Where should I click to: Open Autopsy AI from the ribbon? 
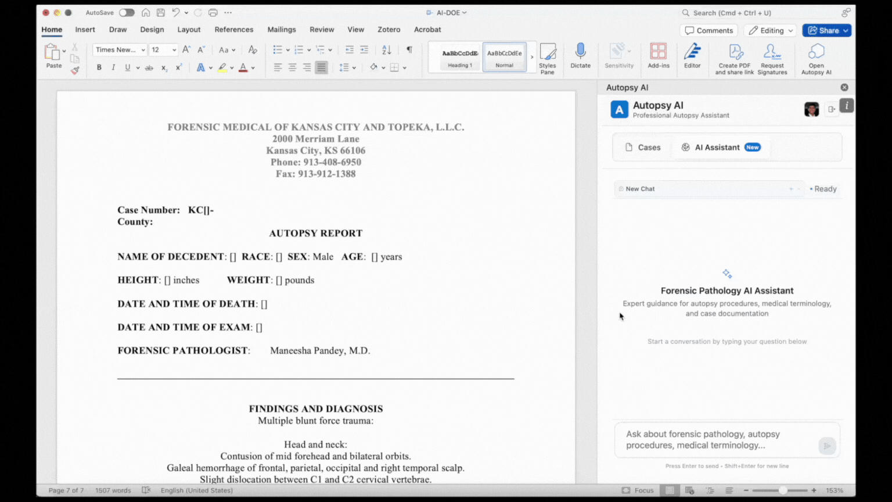pyautogui.click(x=816, y=56)
